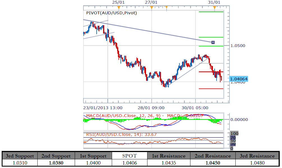Select the current price tag 1.04064

click(239, 79)
